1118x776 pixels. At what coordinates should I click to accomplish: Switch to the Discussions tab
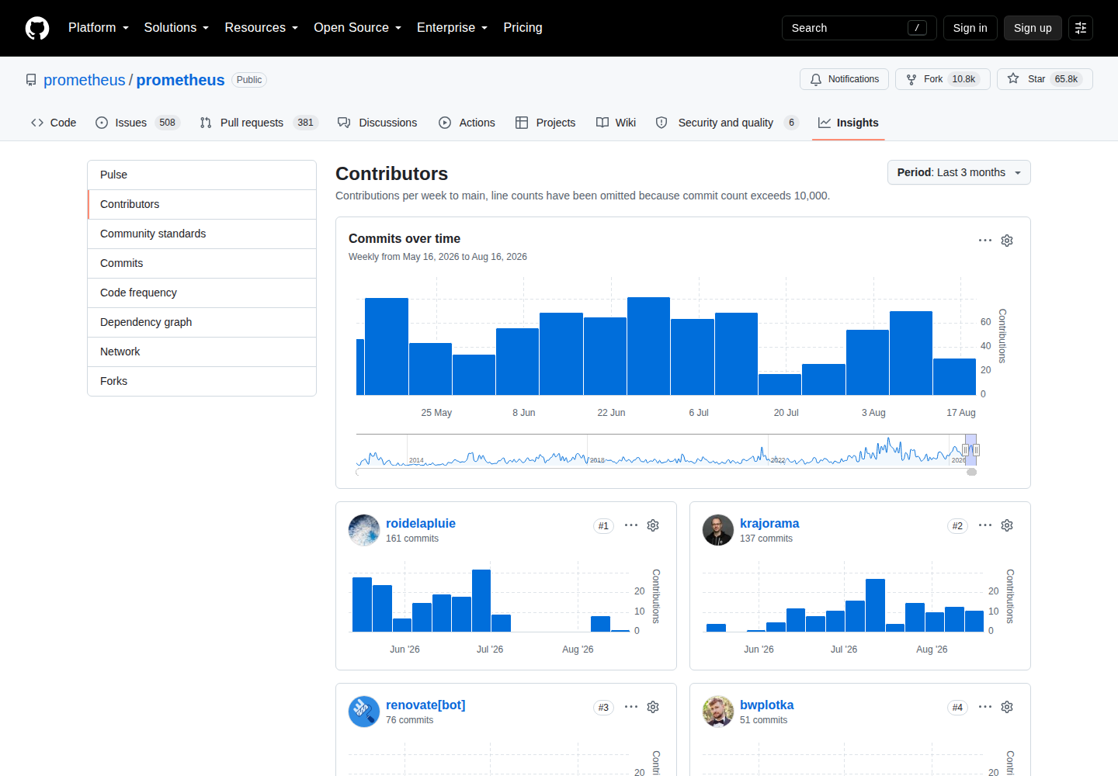(x=377, y=123)
